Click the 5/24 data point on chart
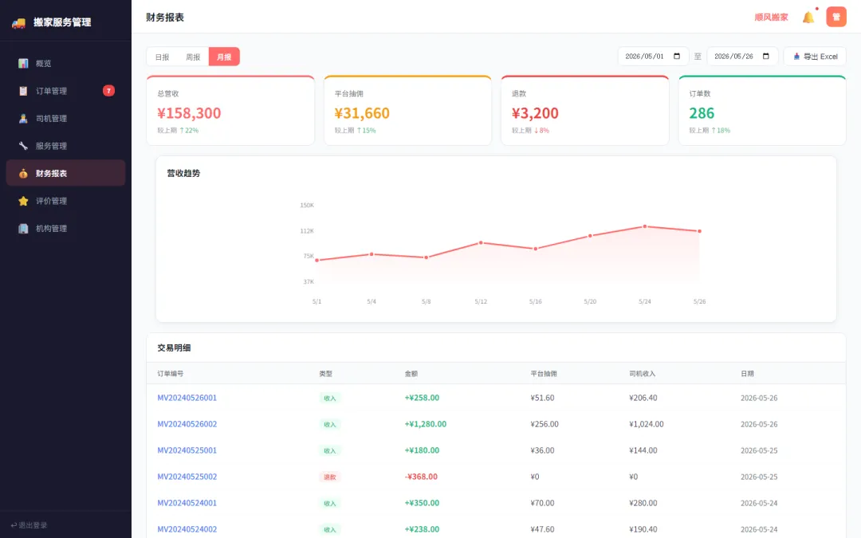The image size is (861, 538). (x=645, y=226)
